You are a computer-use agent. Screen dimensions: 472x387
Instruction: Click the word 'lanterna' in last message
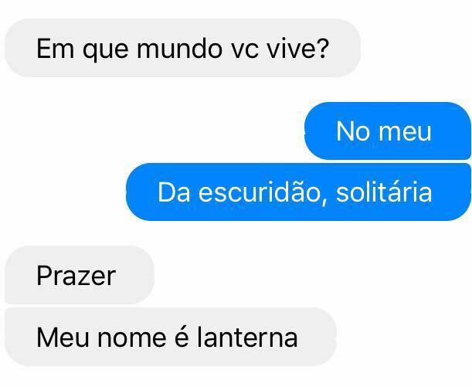(x=247, y=337)
